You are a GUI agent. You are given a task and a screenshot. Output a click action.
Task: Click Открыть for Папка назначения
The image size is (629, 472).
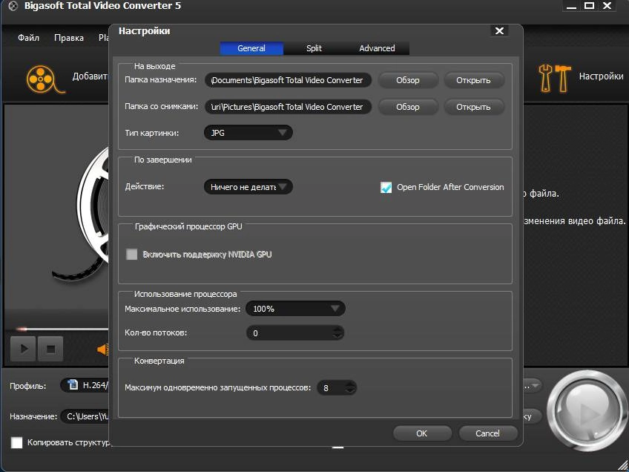pyautogui.click(x=473, y=80)
